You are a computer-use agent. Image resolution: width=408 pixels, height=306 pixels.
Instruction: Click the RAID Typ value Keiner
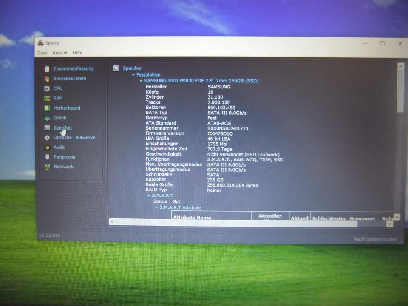(214, 190)
